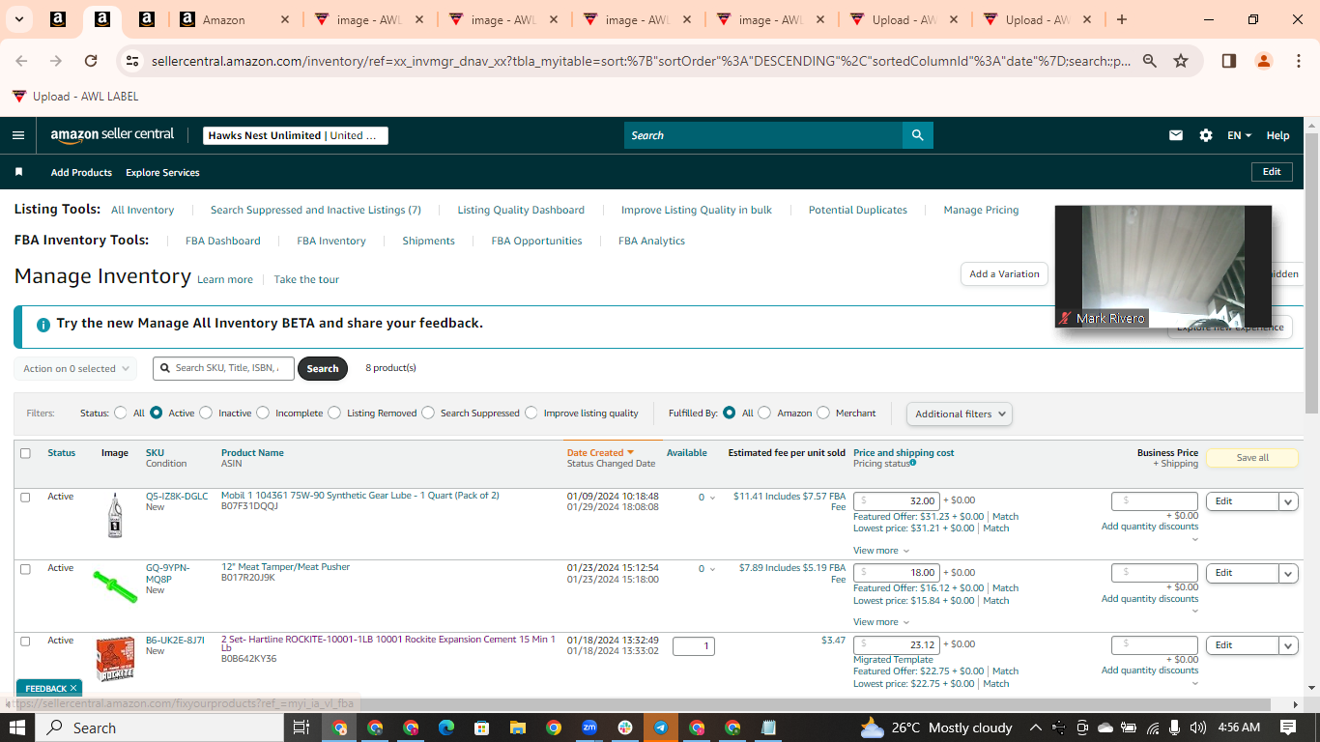
Task: Click the black Search button beside SKU field
Action: click(x=323, y=368)
